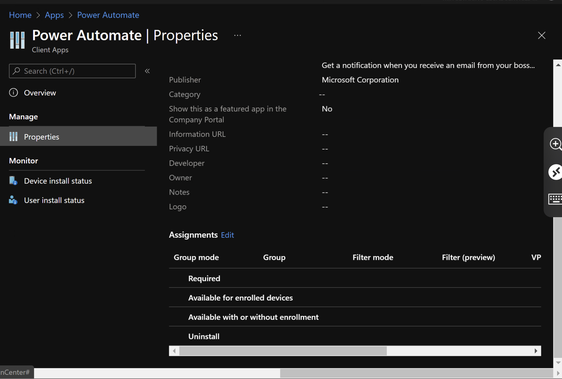The image size is (562, 379).
Task: Edit the Assignments section
Action: [x=227, y=235]
